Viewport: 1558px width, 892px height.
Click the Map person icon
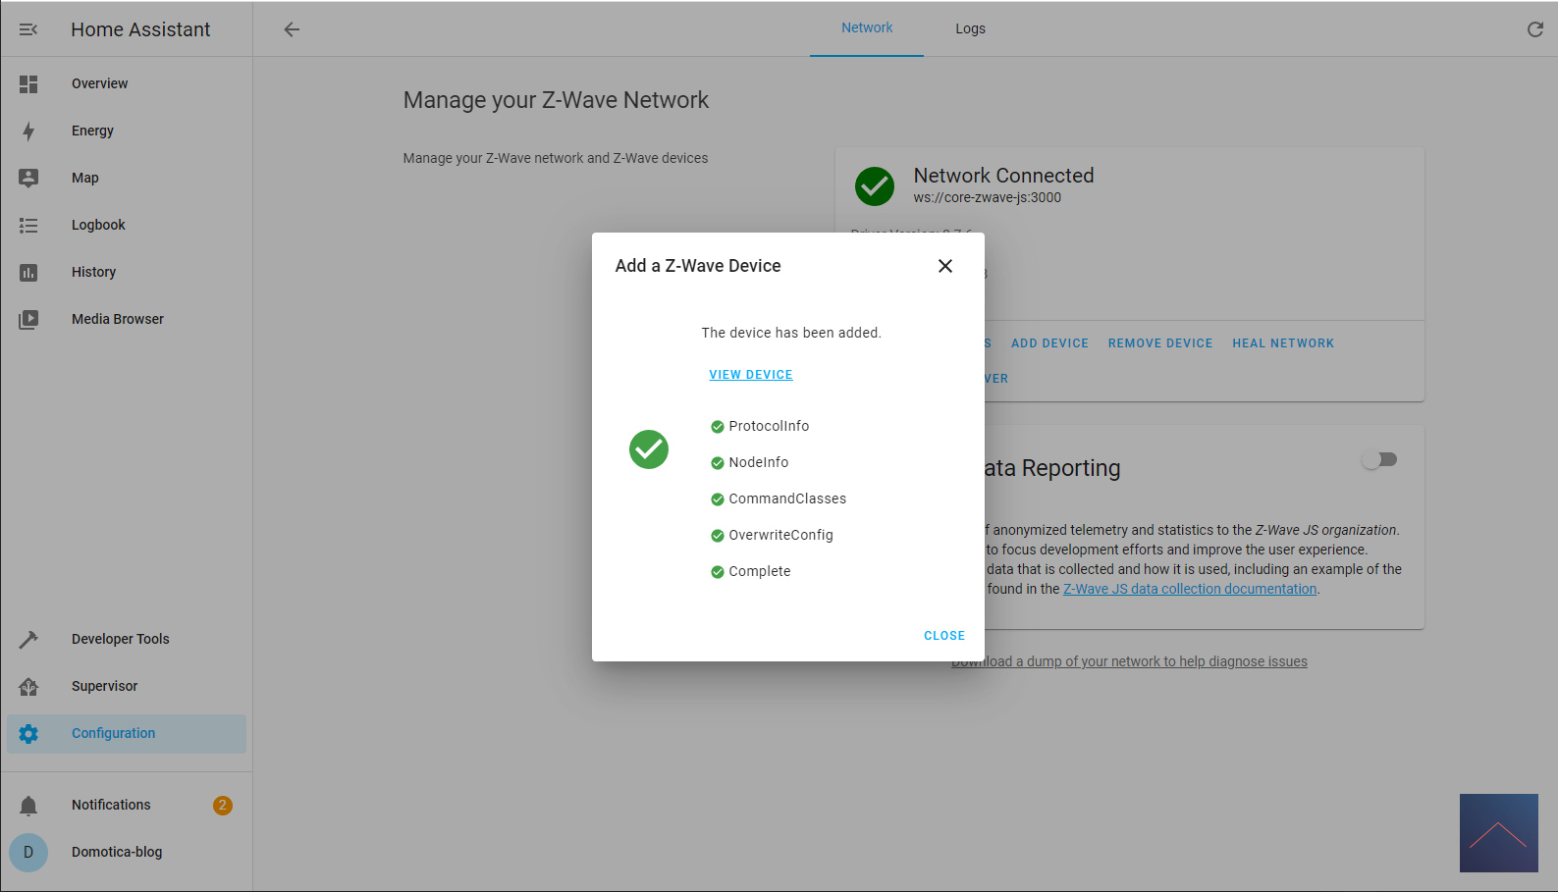coord(28,178)
